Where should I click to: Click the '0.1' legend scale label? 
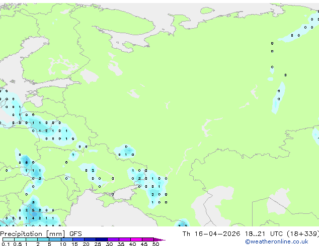pos(6,244)
